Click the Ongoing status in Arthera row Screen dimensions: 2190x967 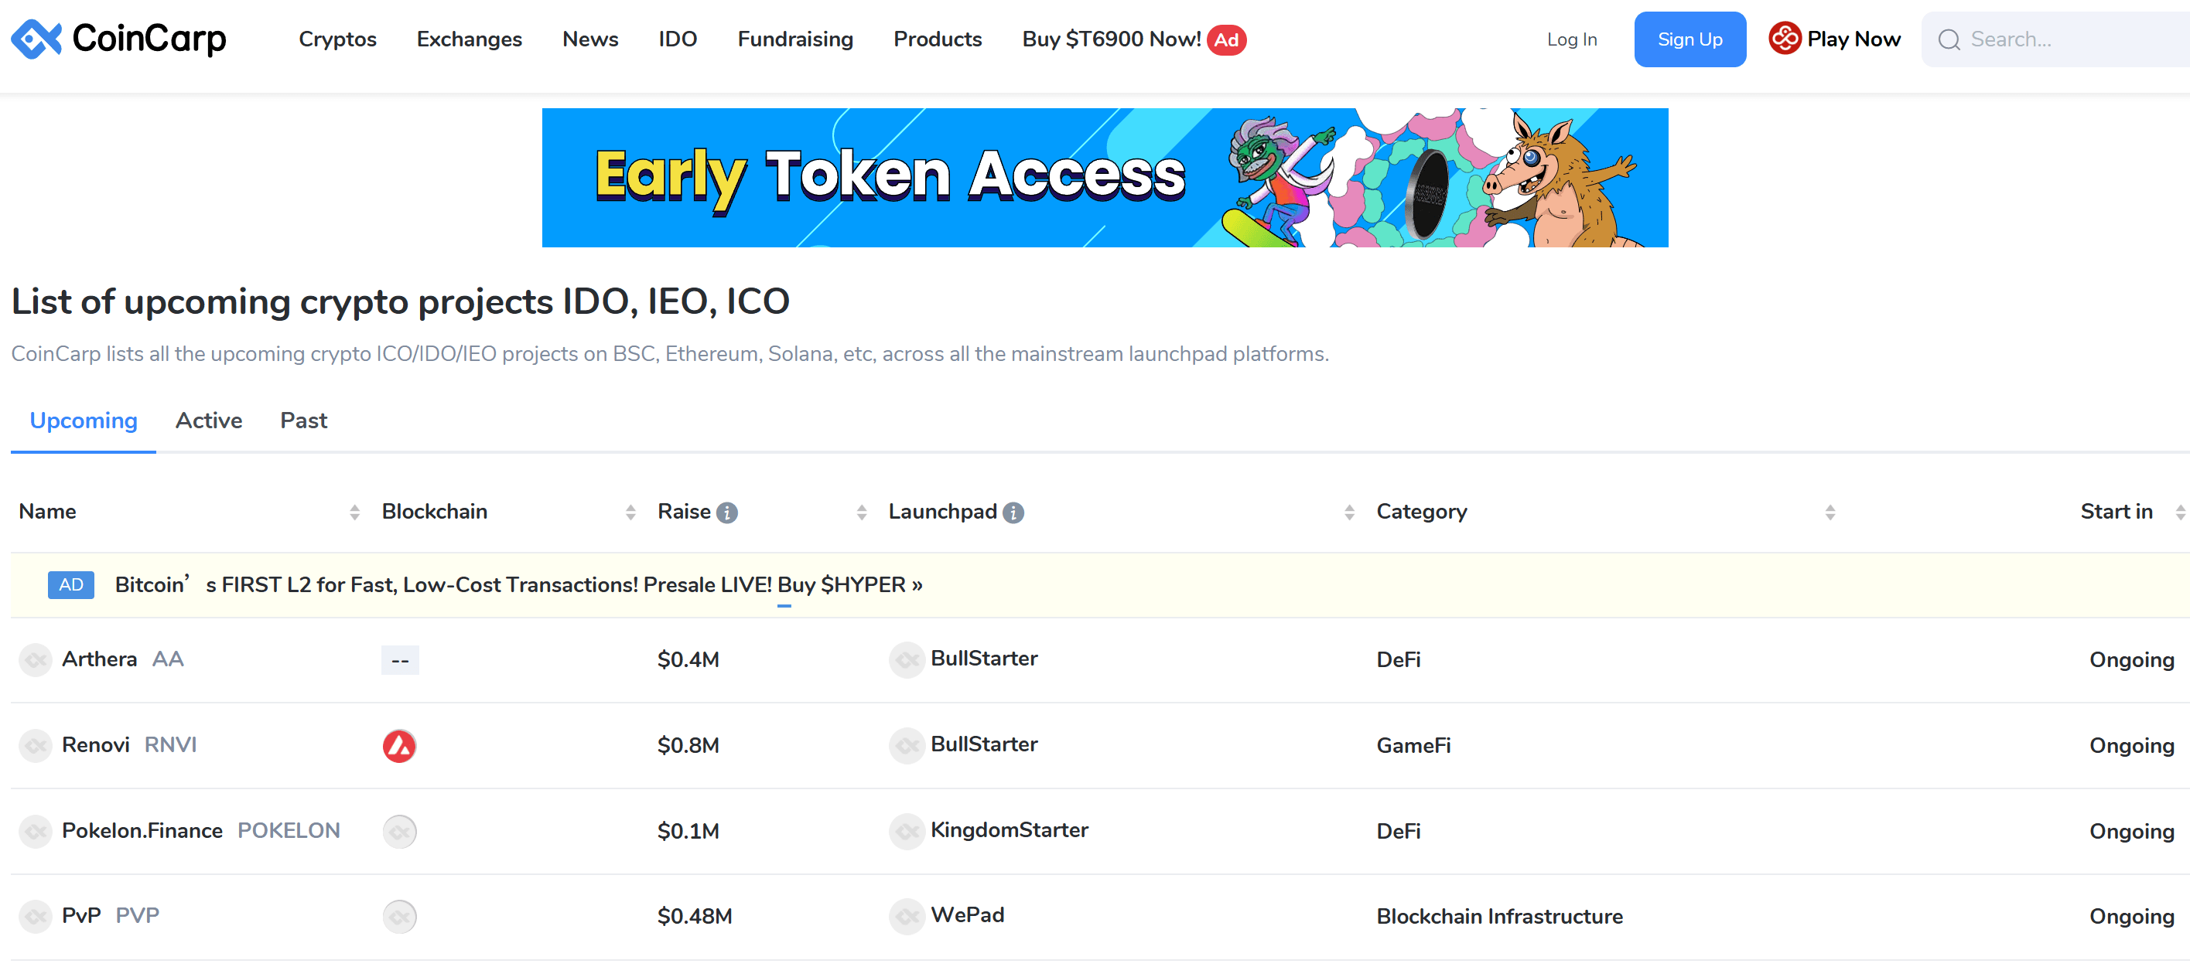2131,660
